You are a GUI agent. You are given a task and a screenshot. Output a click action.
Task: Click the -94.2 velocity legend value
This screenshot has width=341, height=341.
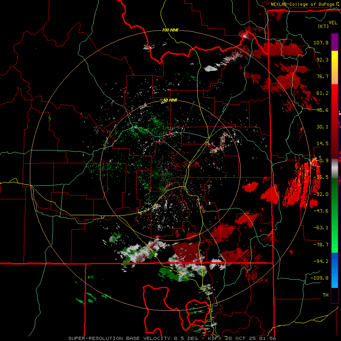pyautogui.click(x=321, y=261)
